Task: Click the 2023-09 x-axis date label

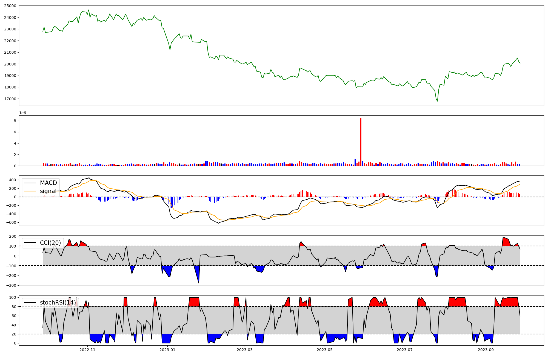Action: point(486,350)
